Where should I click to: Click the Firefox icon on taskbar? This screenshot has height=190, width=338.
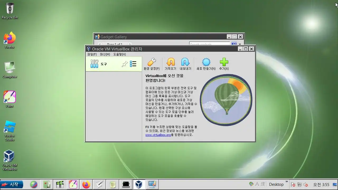coord(86,184)
